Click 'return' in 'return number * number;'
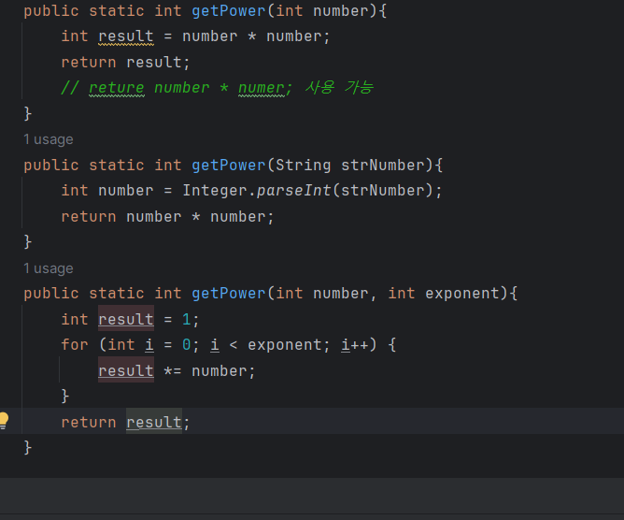 pos(89,217)
